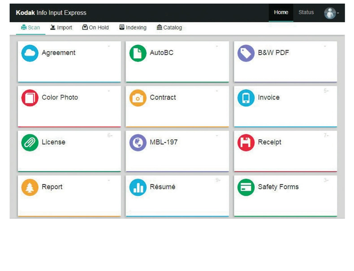
Task: Click the blue bar chart icon for Résumé
Action: [138, 187]
